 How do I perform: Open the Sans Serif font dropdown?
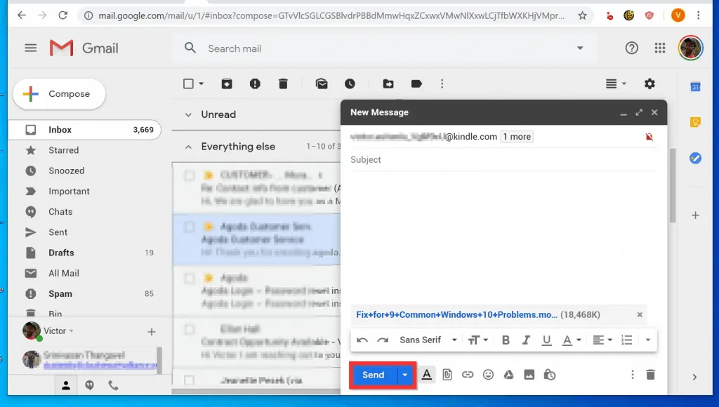(428, 340)
